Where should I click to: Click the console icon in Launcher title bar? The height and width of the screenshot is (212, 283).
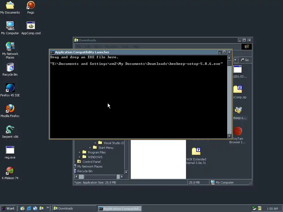(x=52, y=52)
